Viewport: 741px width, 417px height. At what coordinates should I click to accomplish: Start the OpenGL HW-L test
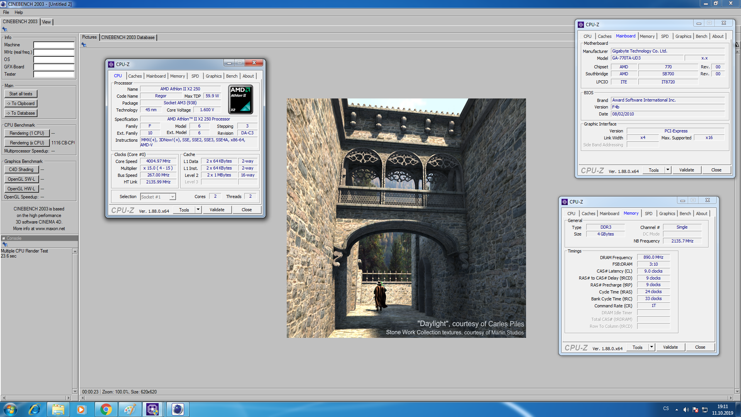point(21,189)
